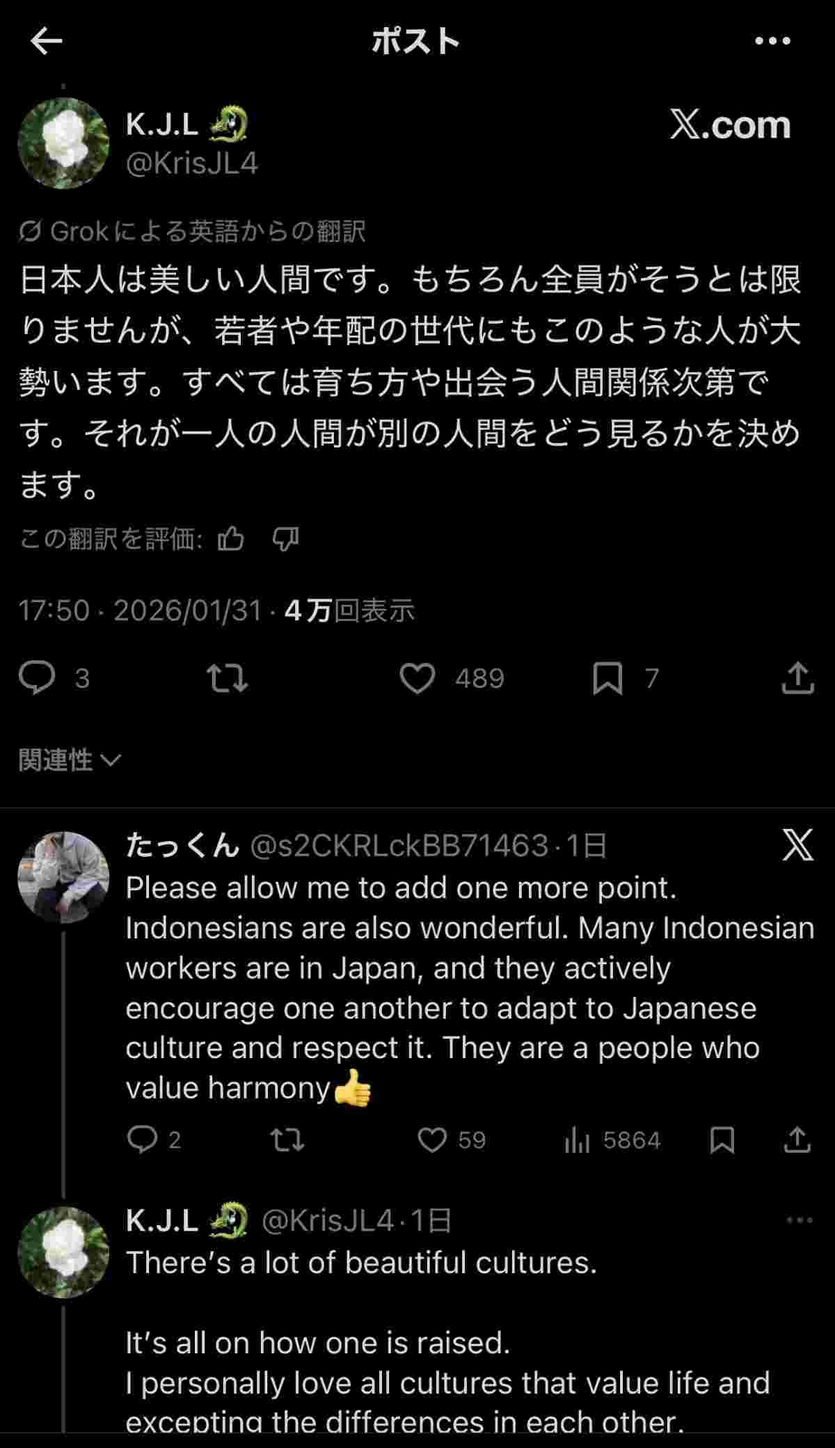The height and width of the screenshot is (1448, 835).
Task: Share the main post
Action: point(797,678)
